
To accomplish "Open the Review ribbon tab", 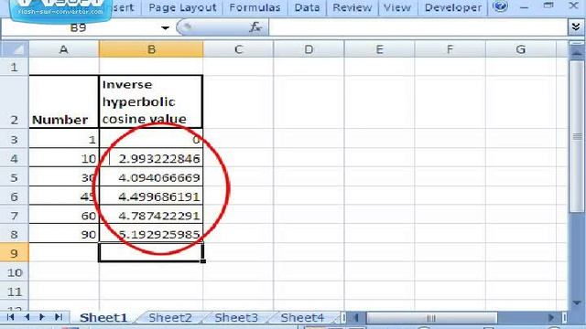I will (352, 7).
